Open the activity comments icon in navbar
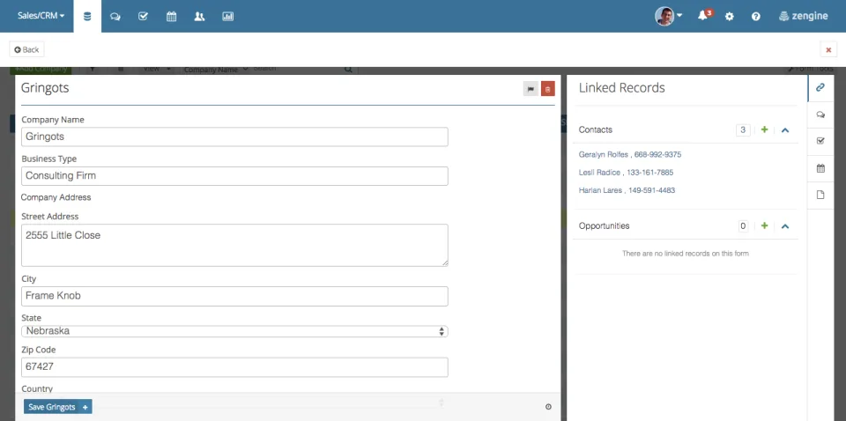Image resolution: width=846 pixels, height=421 pixels. pos(115,16)
